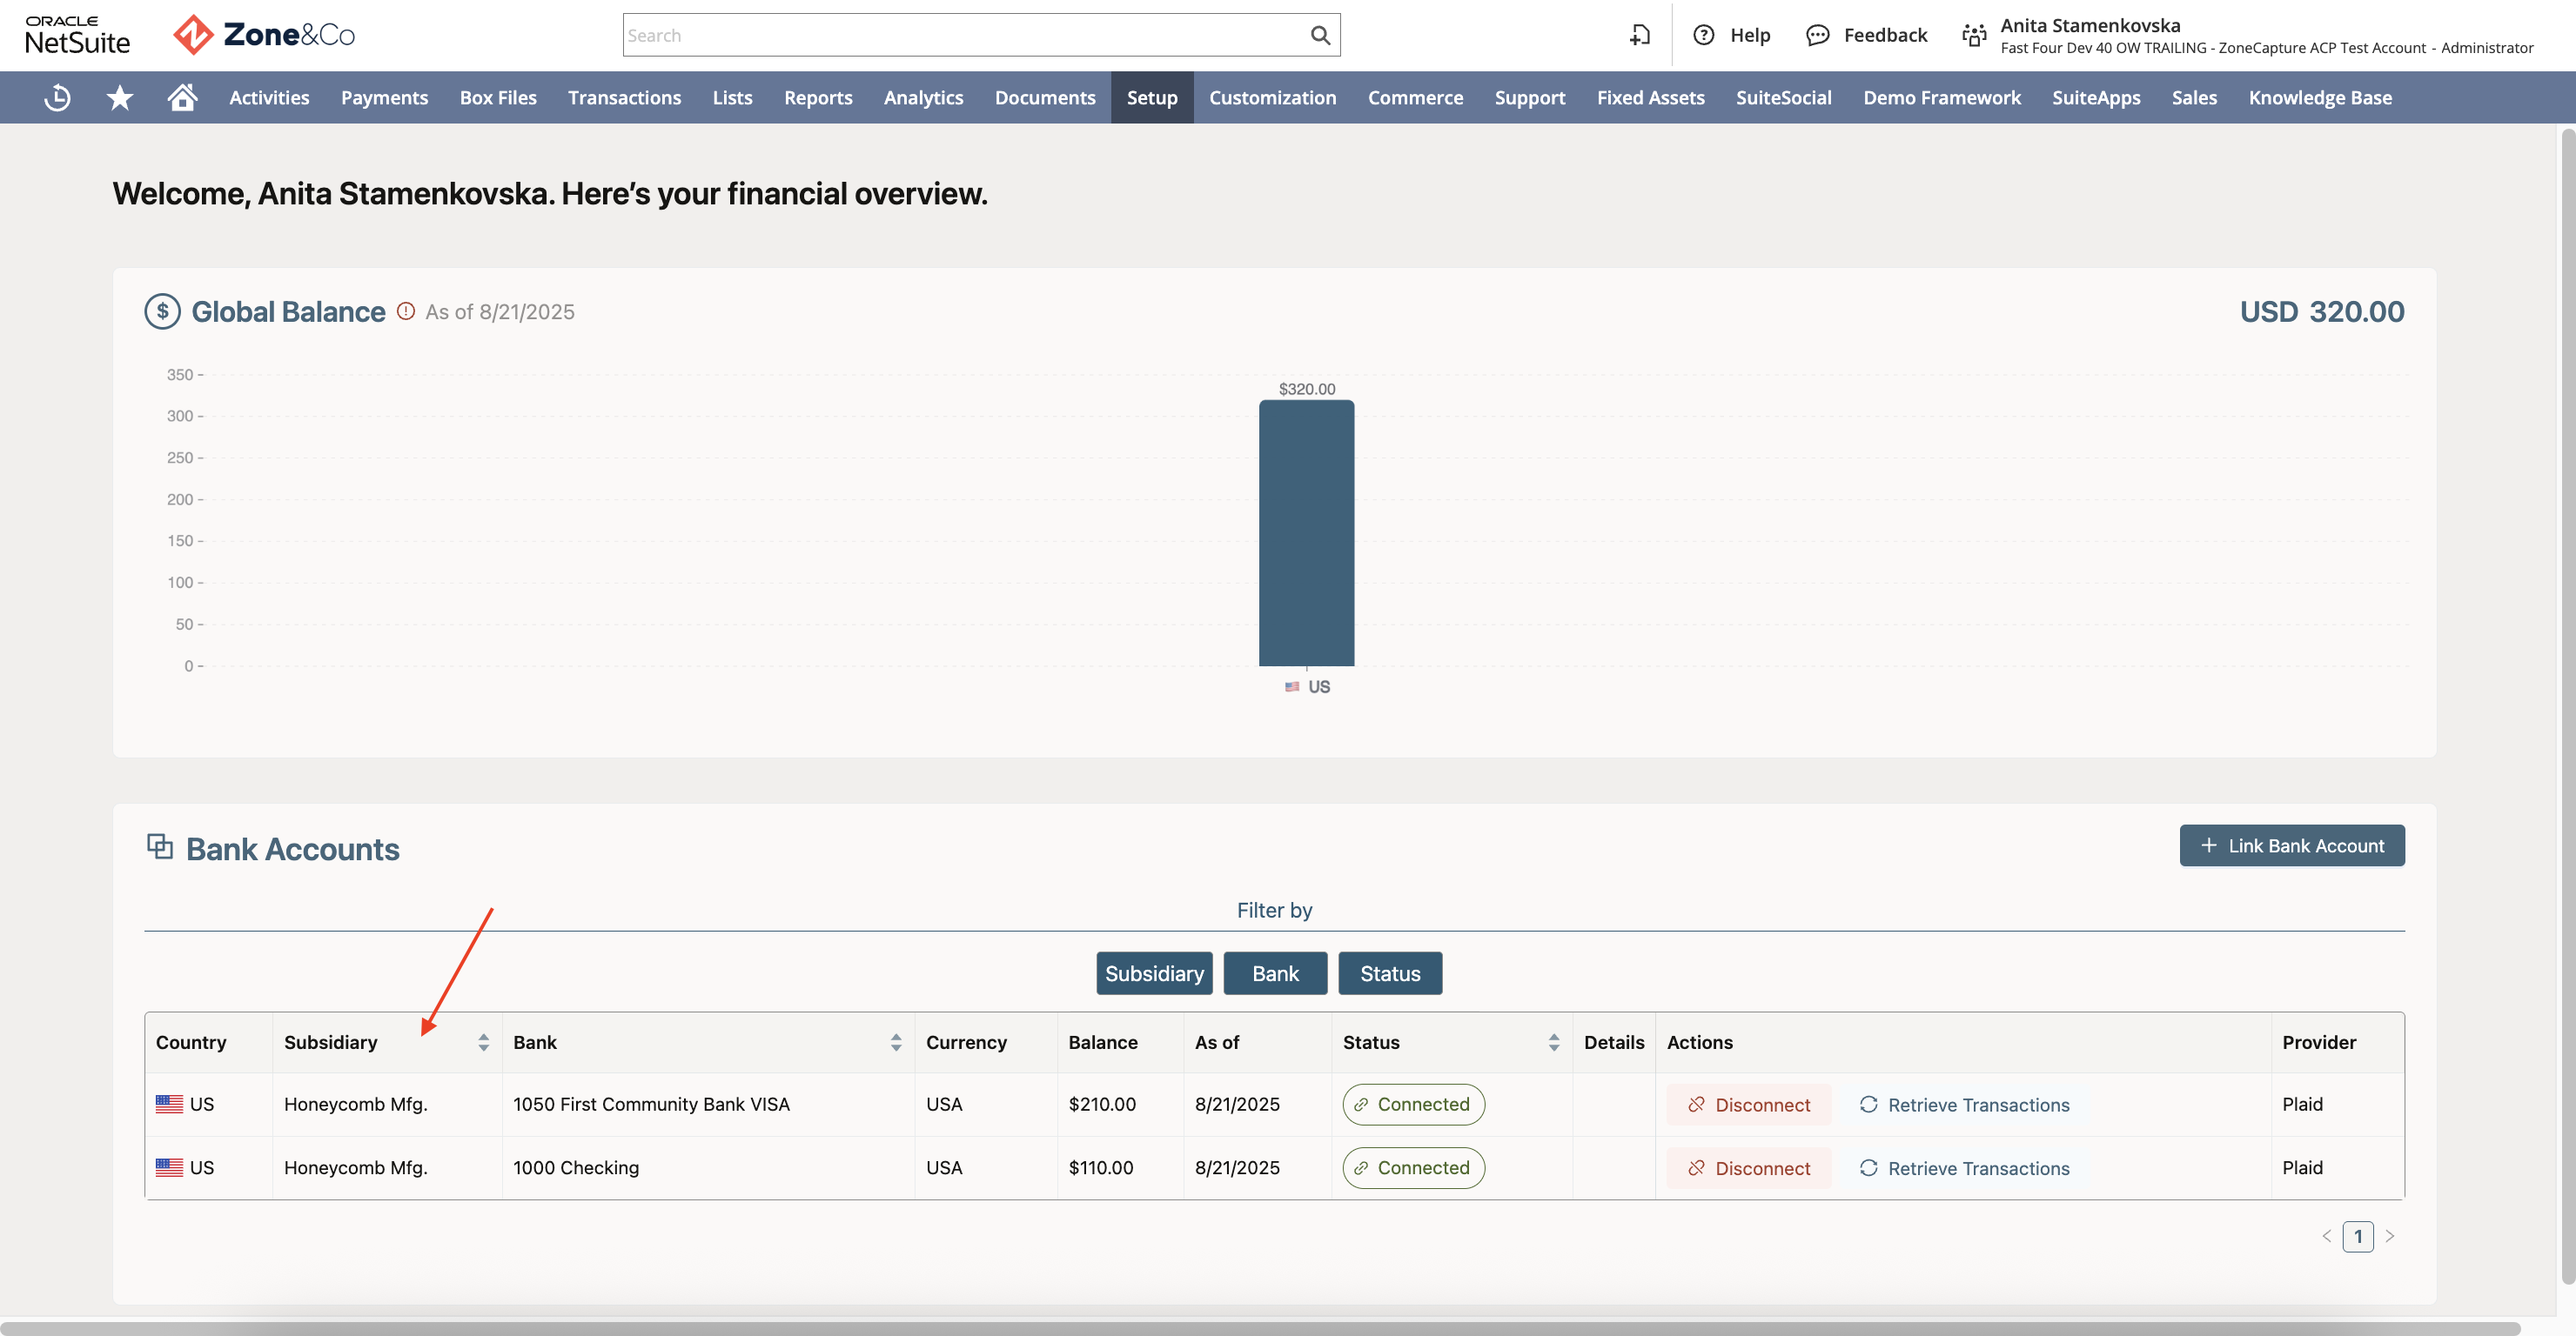2576x1336 pixels.
Task: Open the Commerce menu
Action: point(1415,97)
